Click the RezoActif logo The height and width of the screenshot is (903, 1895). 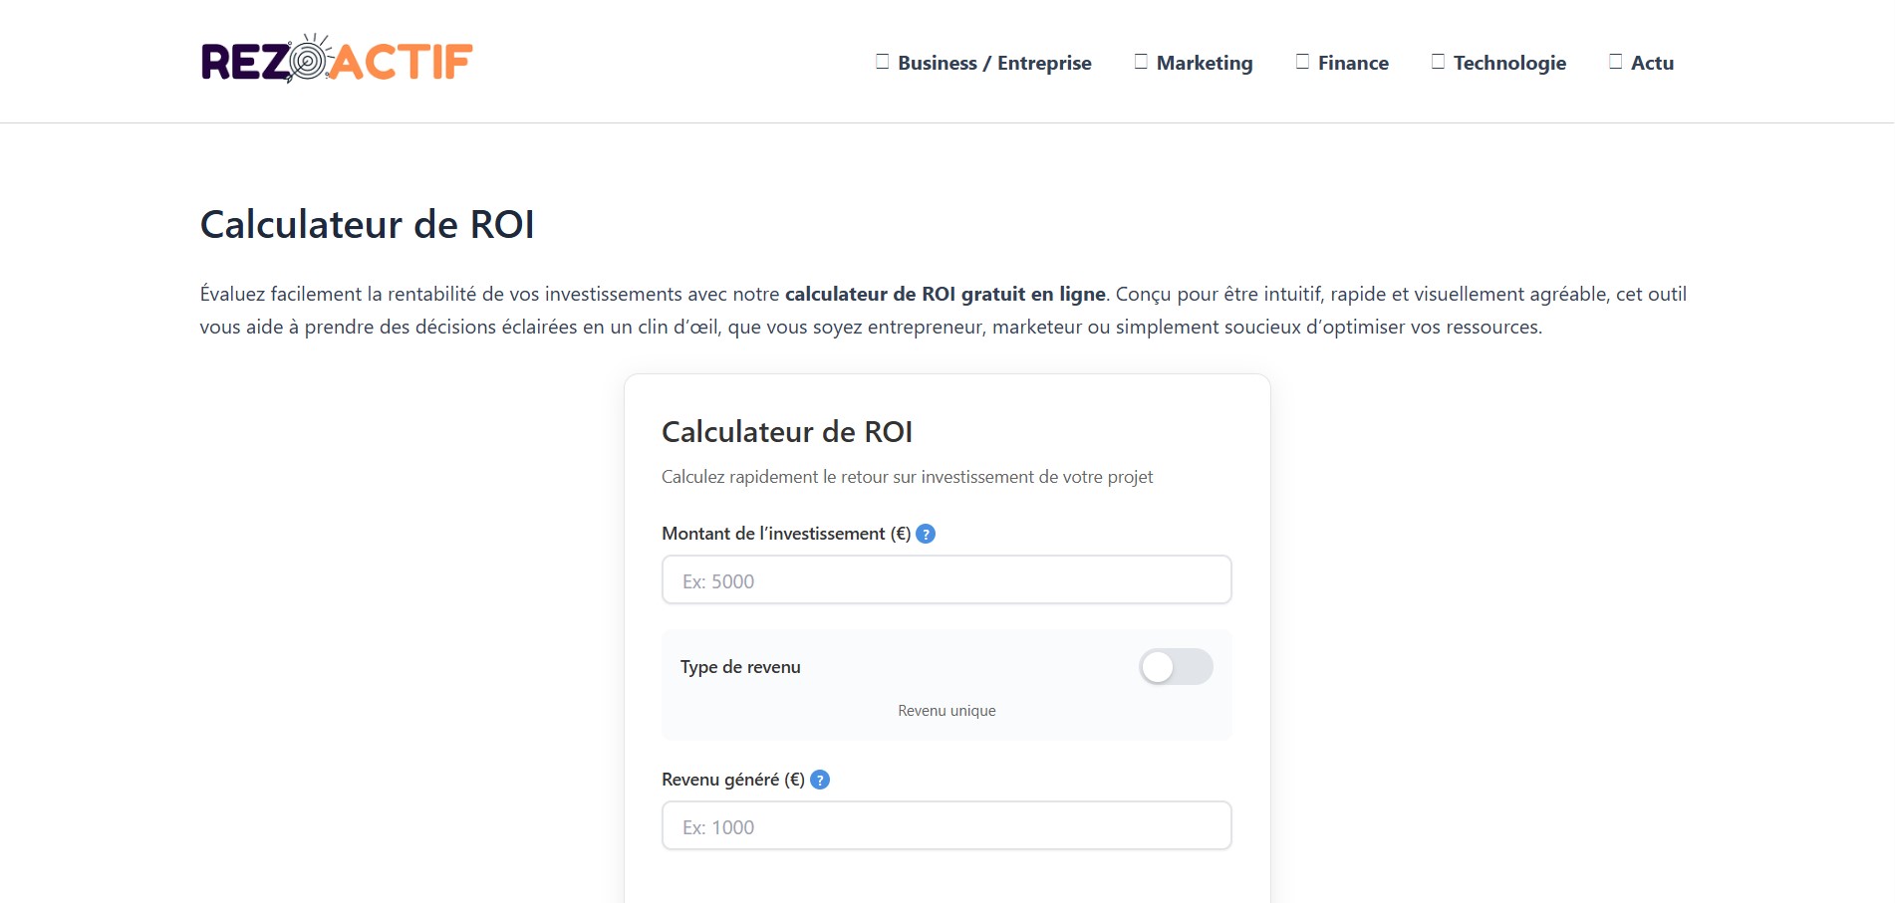pos(337,60)
